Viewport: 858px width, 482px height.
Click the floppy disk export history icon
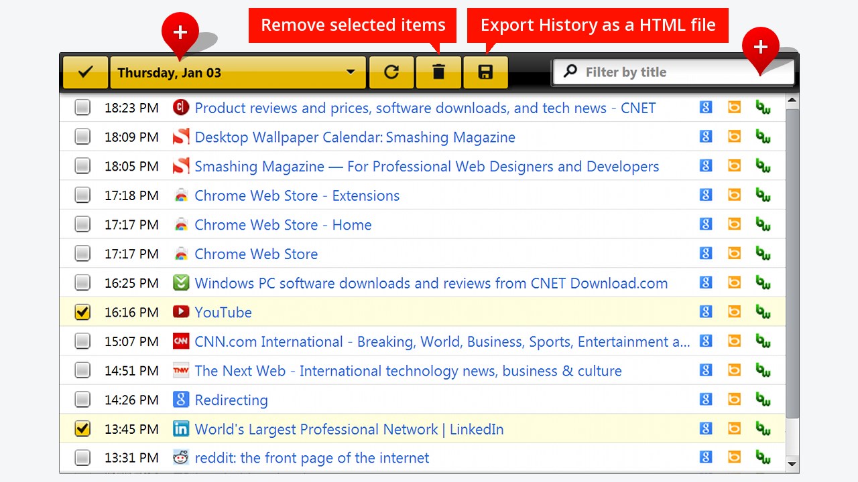click(x=485, y=72)
